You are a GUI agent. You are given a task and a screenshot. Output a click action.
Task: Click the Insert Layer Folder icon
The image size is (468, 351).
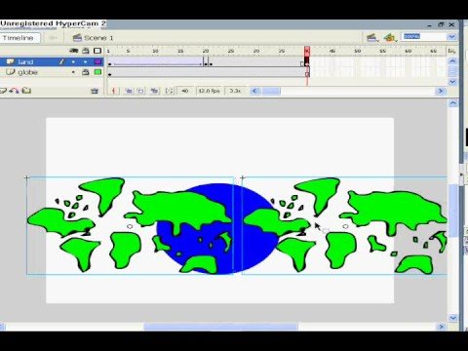tap(26, 91)
